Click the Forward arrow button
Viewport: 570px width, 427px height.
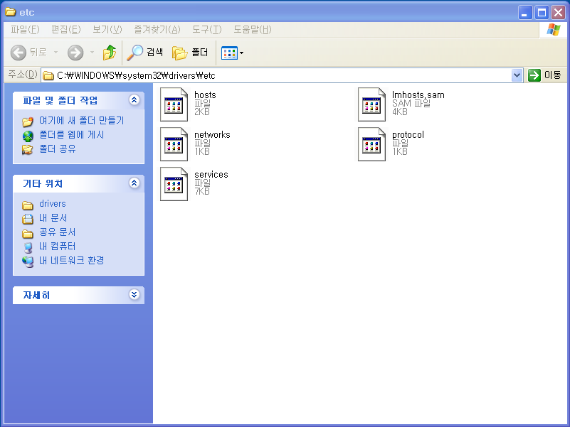[x=75, y=53]
